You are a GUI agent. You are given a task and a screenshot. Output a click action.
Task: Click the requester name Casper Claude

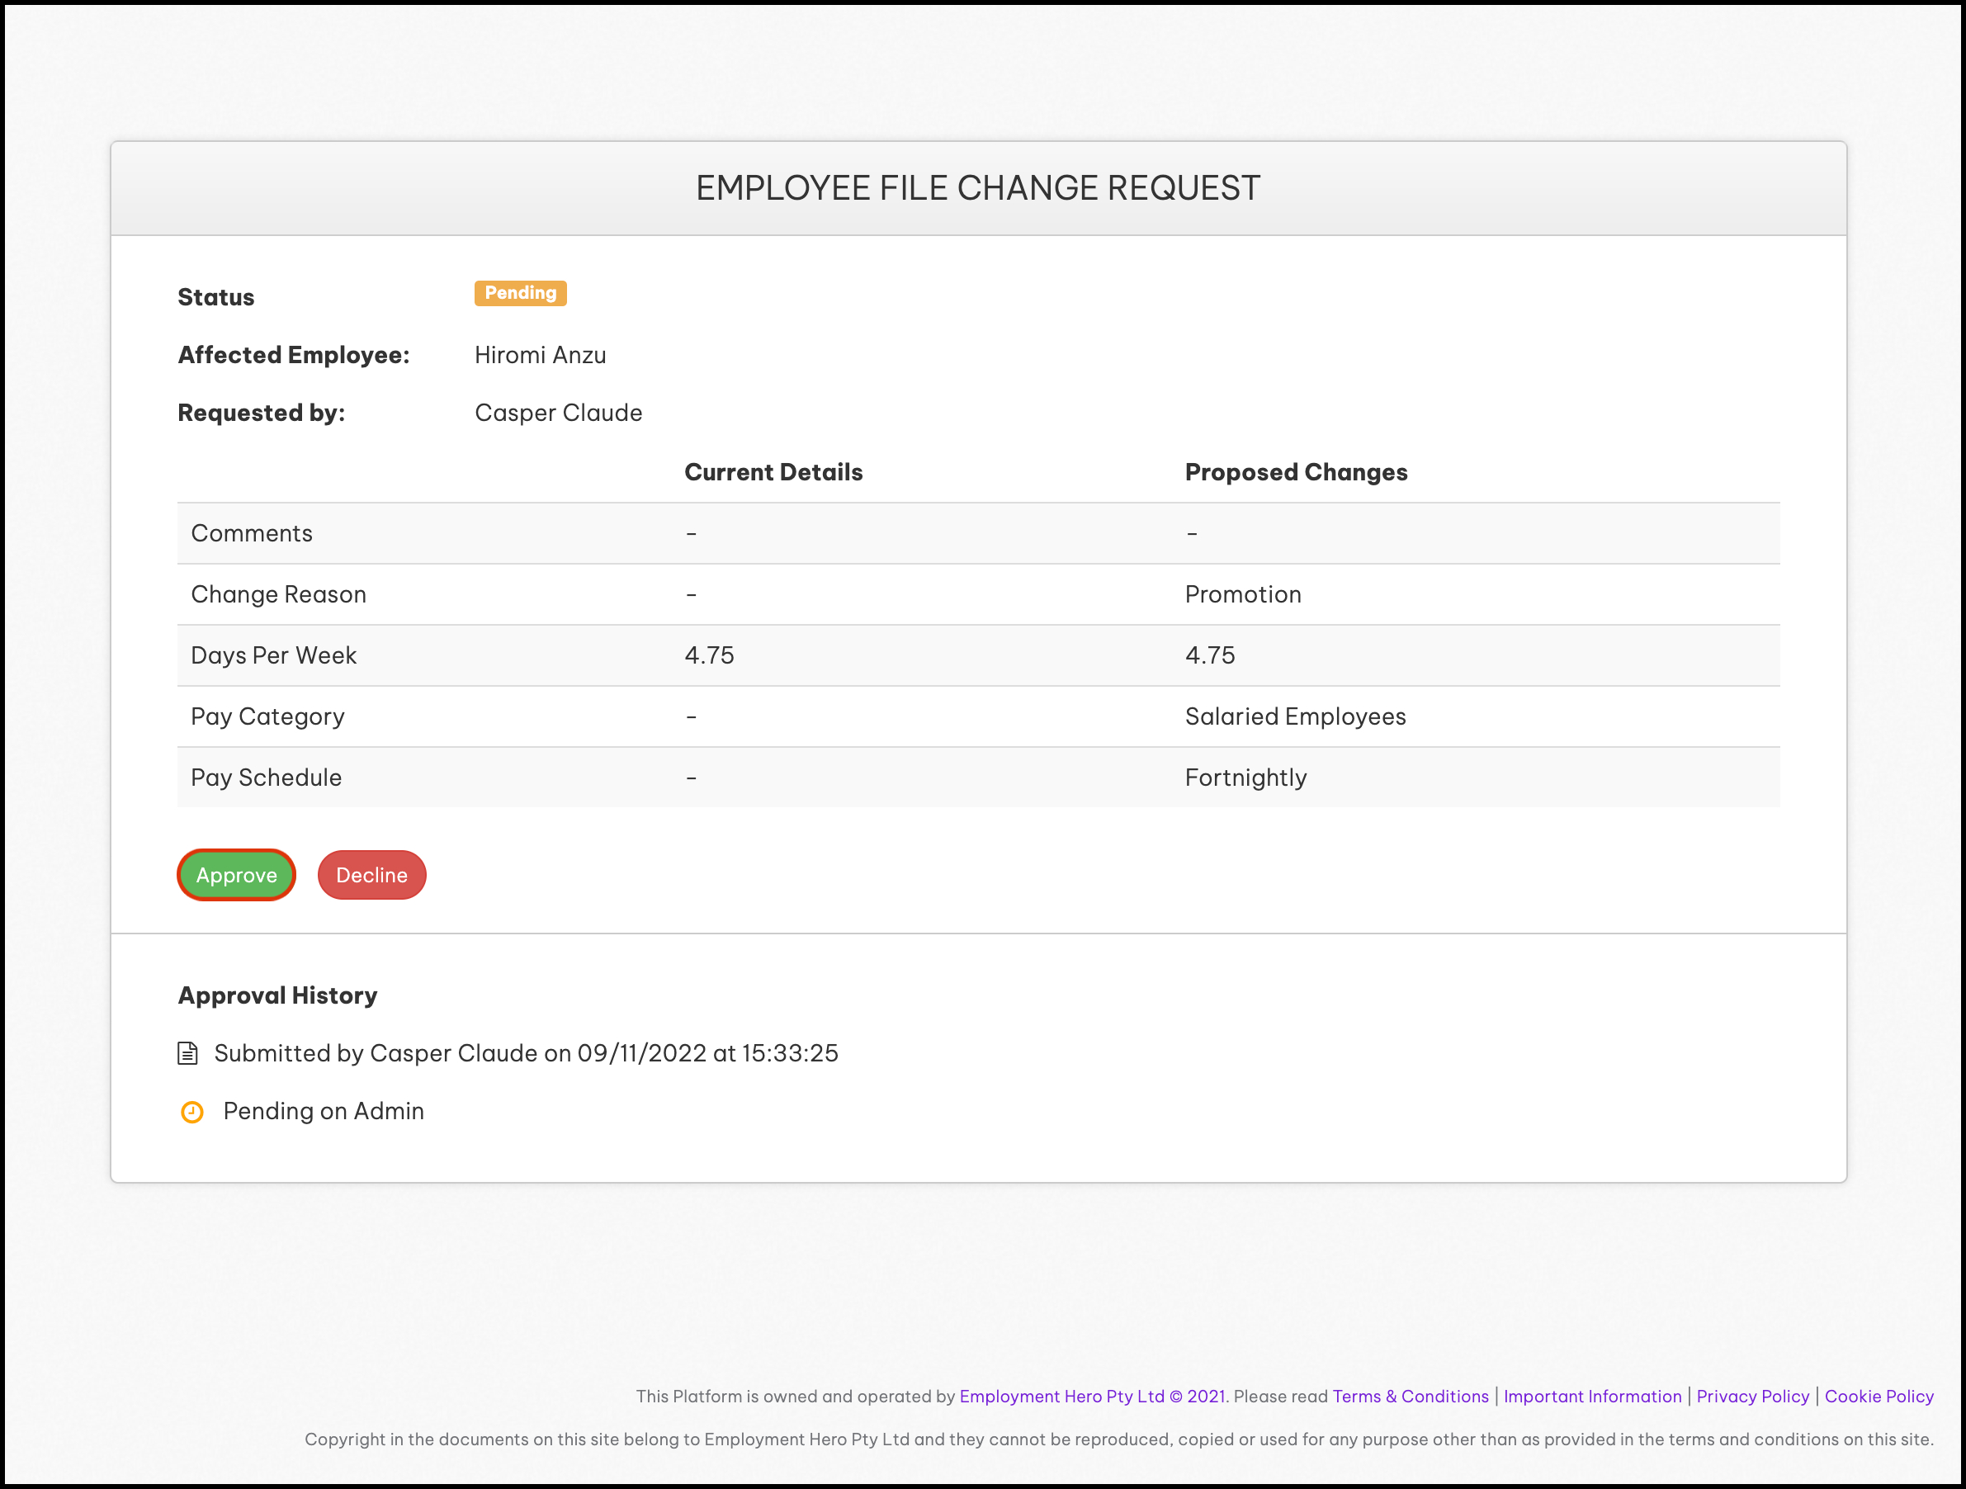point(558,414)
